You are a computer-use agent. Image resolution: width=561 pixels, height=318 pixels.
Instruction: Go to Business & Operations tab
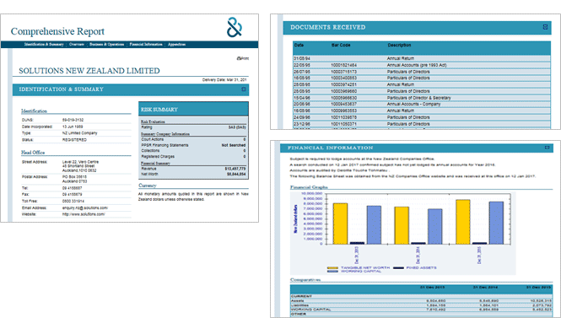[106, 45]
